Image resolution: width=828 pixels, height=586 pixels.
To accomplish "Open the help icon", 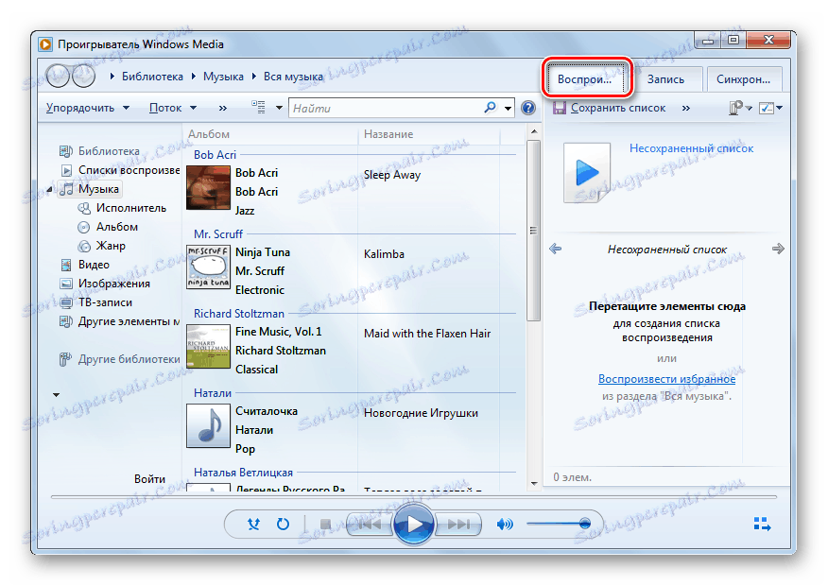I will 528,108.
